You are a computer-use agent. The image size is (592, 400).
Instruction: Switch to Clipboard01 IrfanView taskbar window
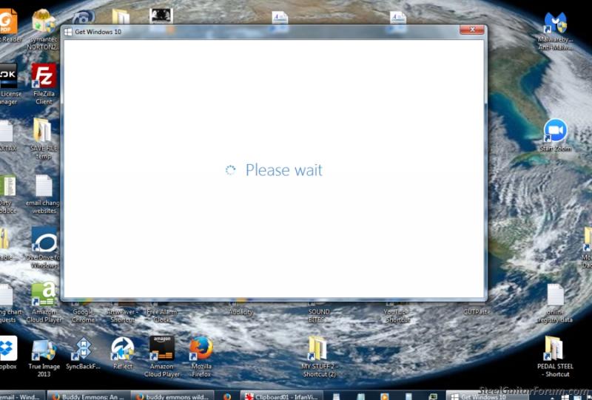click(282, 396)
